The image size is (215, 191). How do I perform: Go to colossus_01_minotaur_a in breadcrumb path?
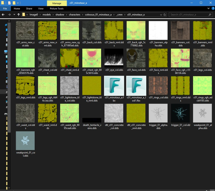(x=98, y=15)
